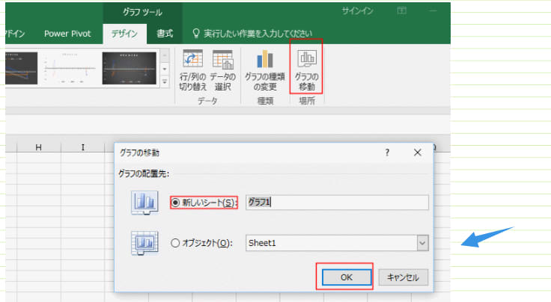Click the グラフの移動 (Move Chart) icon
The width and height of the screenshot is (551, 302).
point(305,60)
